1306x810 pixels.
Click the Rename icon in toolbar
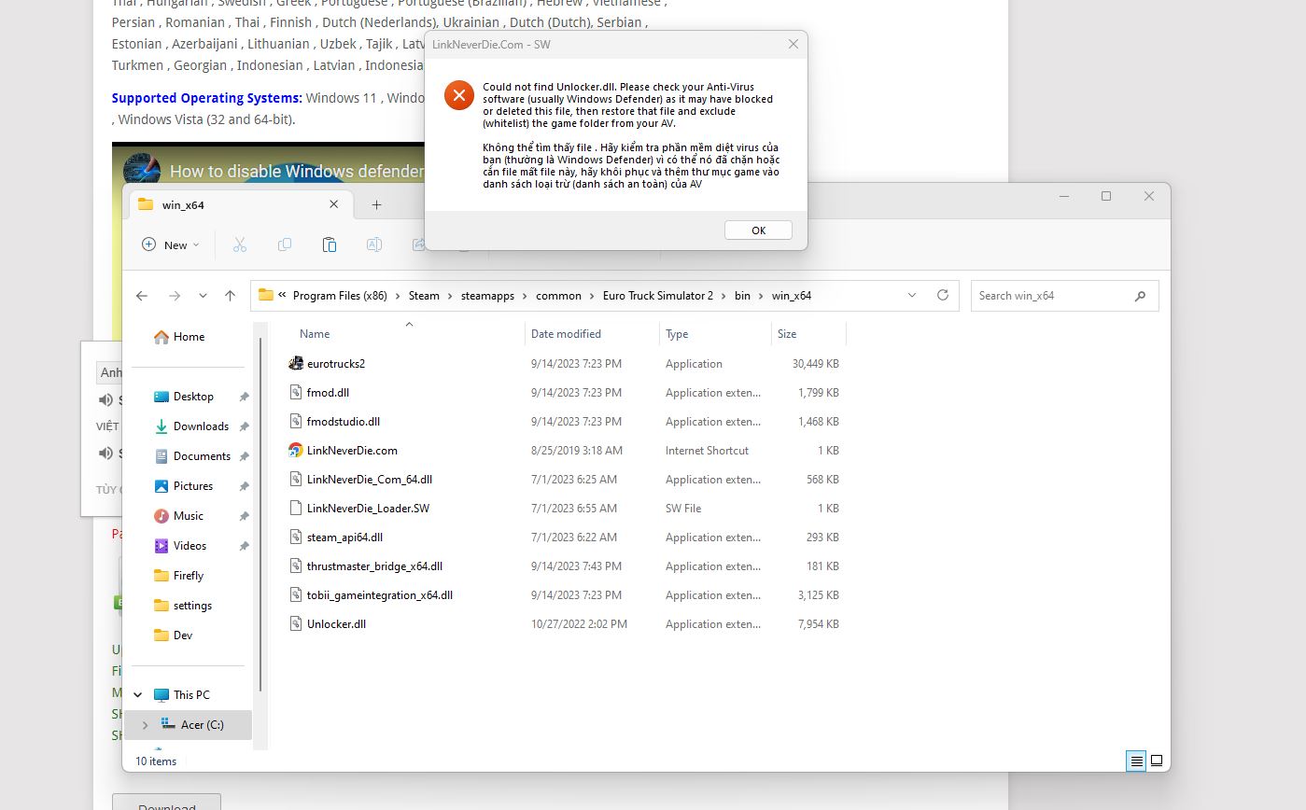tap(373, 244)
